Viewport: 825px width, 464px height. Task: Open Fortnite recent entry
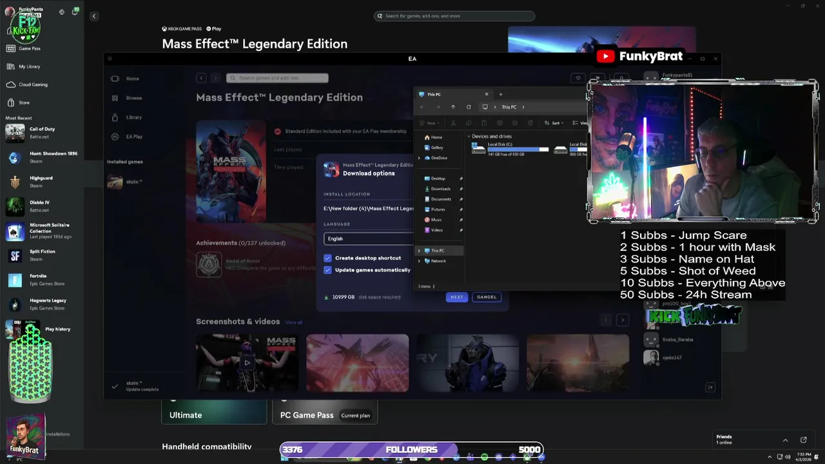42,280
